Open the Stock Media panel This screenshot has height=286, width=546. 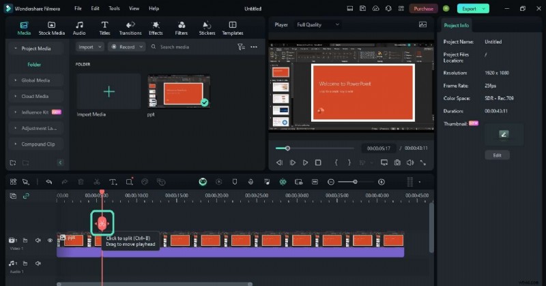(52, 28)
